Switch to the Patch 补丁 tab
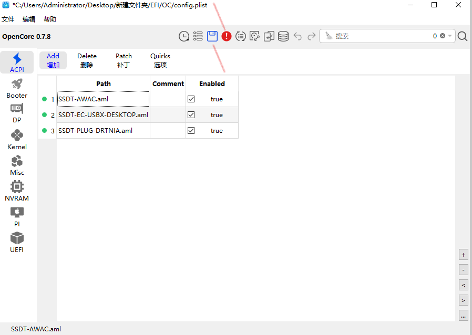Viewport: 472px width, 335px height. [x=124, y=60]
